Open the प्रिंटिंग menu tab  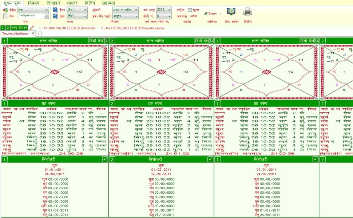tap(90, 3)
